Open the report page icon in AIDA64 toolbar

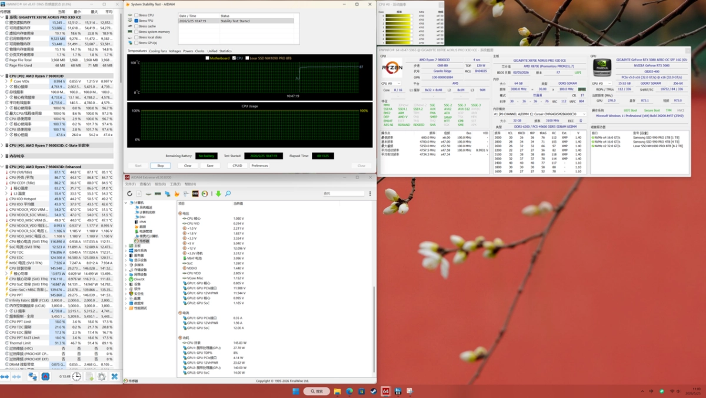coord(139,194)
